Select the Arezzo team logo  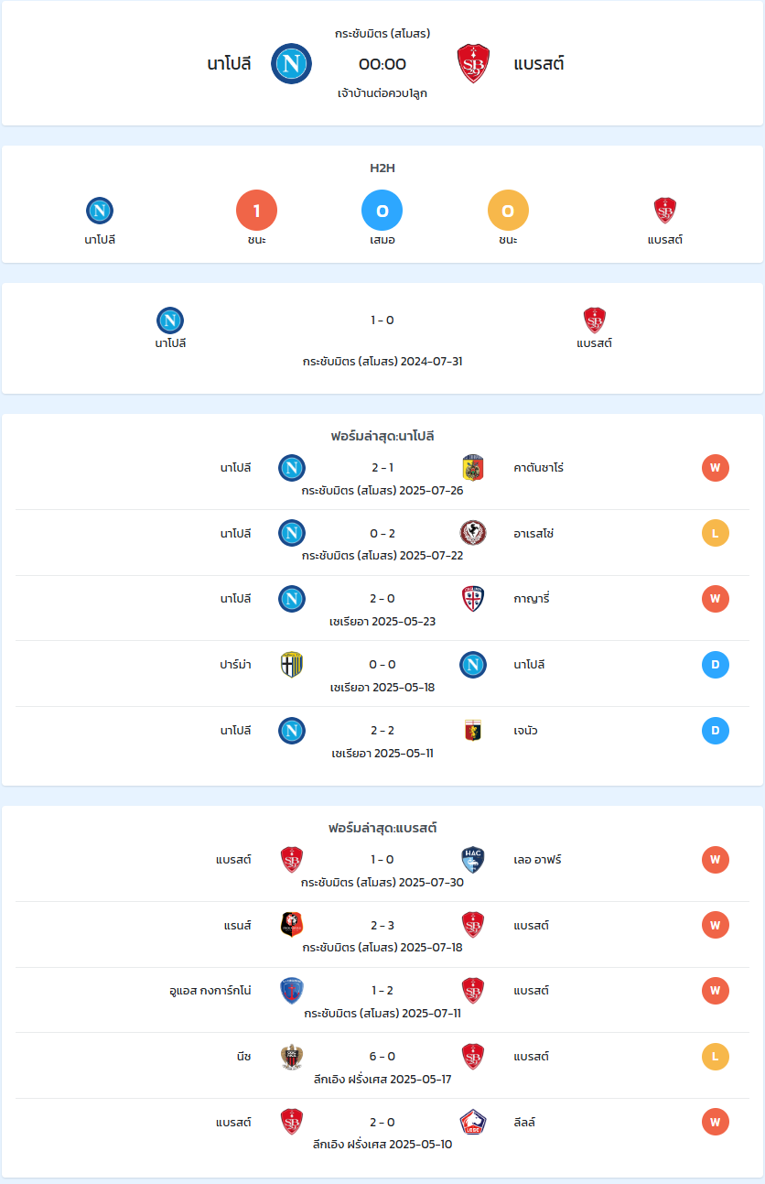473,533
